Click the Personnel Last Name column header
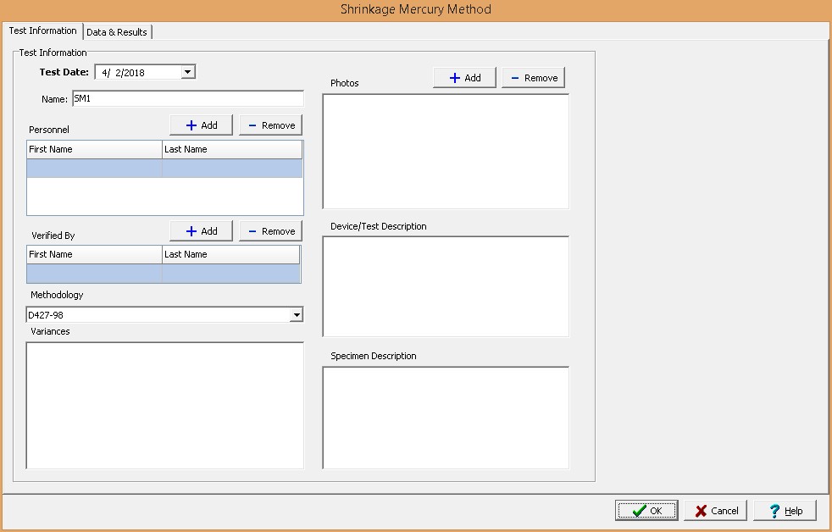832x532 pixels. click(x=231, y=150)
